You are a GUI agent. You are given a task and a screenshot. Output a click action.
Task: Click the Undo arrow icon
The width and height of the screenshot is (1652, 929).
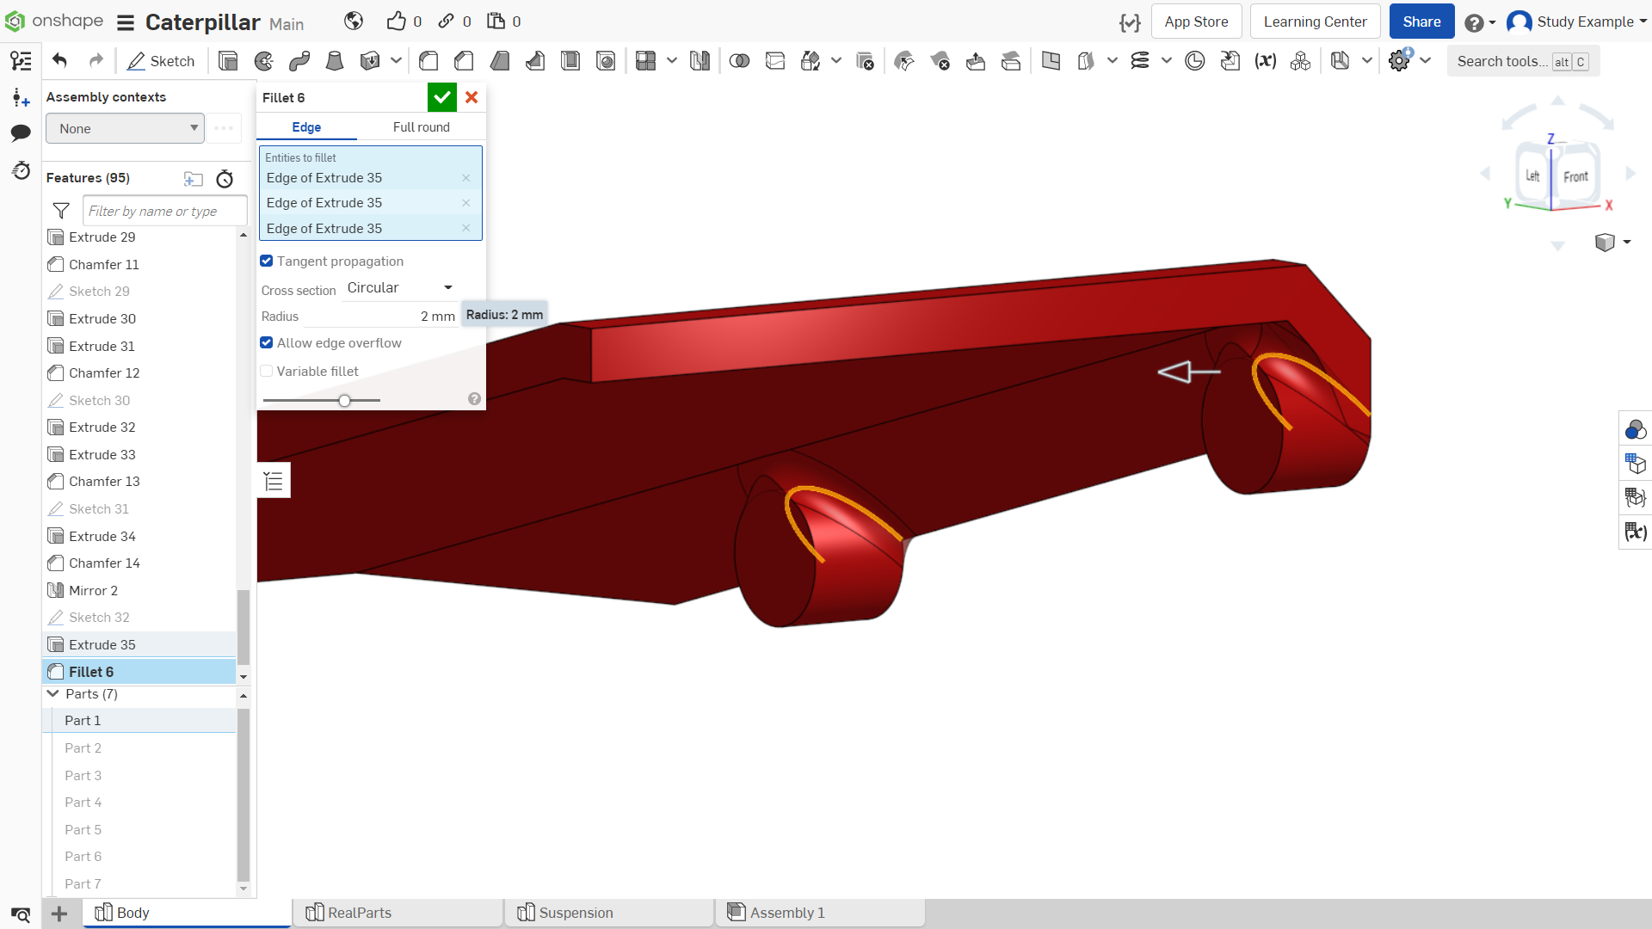59,61
